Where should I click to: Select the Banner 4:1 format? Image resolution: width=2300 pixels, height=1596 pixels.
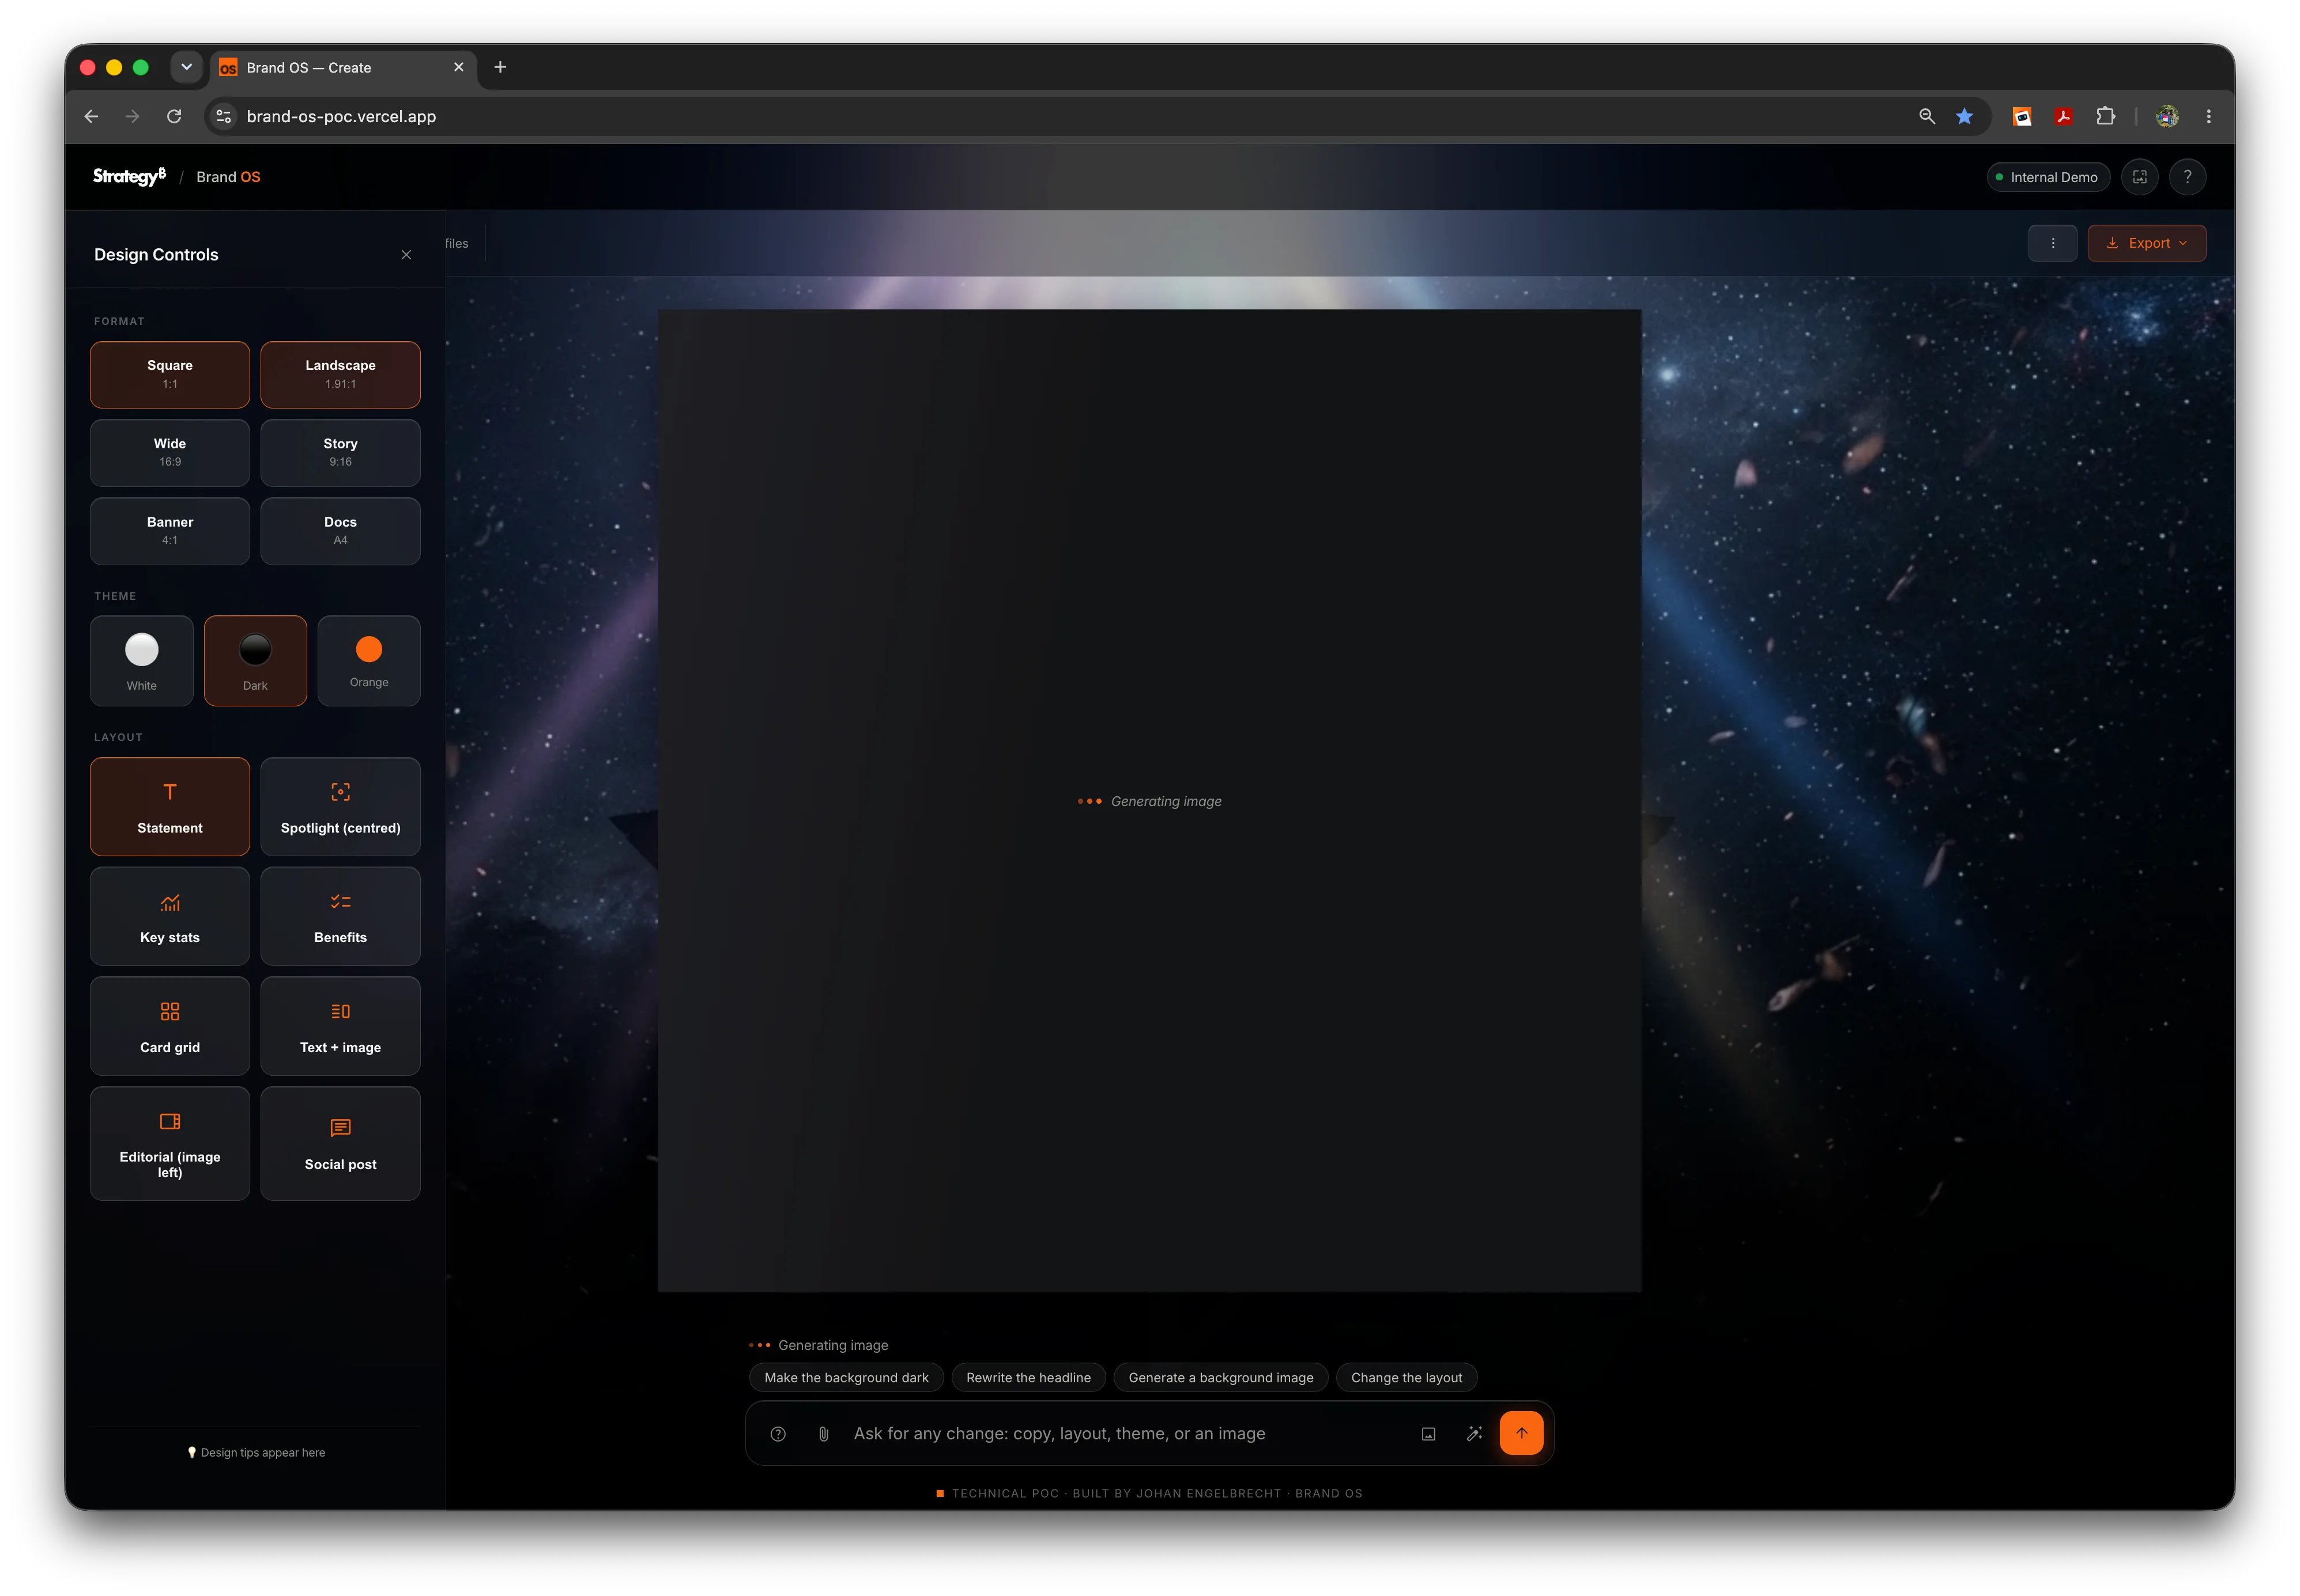click(170, 531)
